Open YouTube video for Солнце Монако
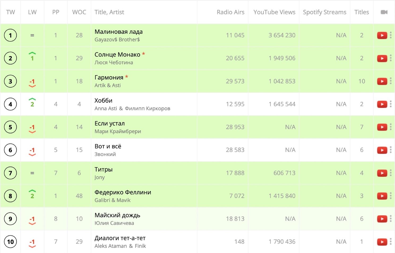This screenshot has width=395, height=253. pyautogui.click(x=382, y=58)
